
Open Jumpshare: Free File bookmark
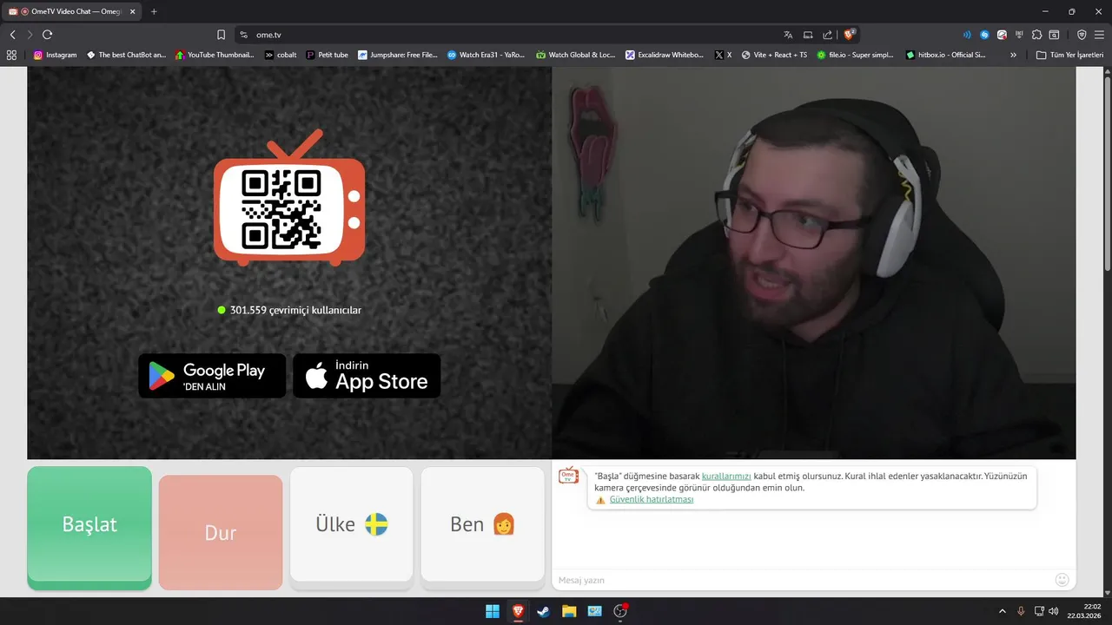tap(398, 55)
